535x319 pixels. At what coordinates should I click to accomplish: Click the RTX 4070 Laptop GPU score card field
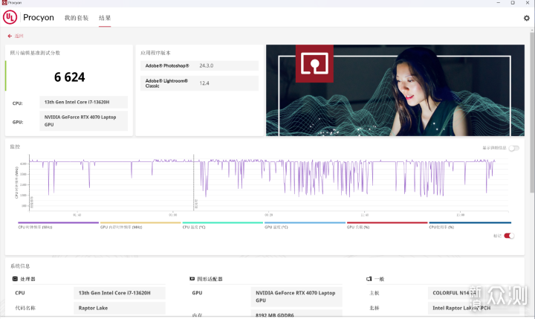point(83,121)
